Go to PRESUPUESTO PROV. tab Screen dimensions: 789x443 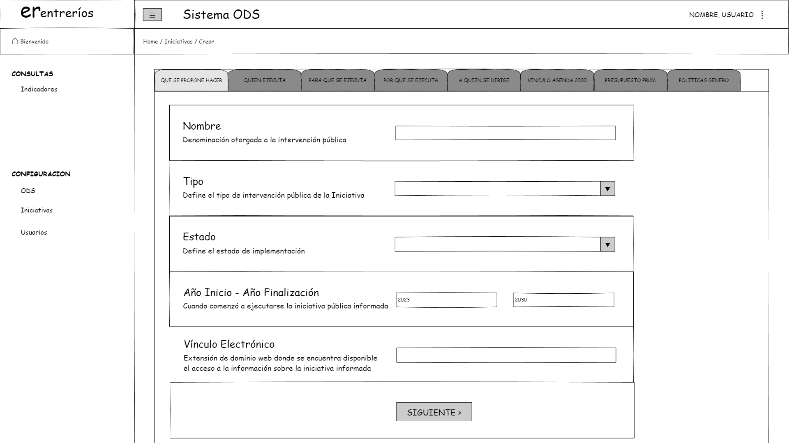pyautogui.click(x=630, y=80)
